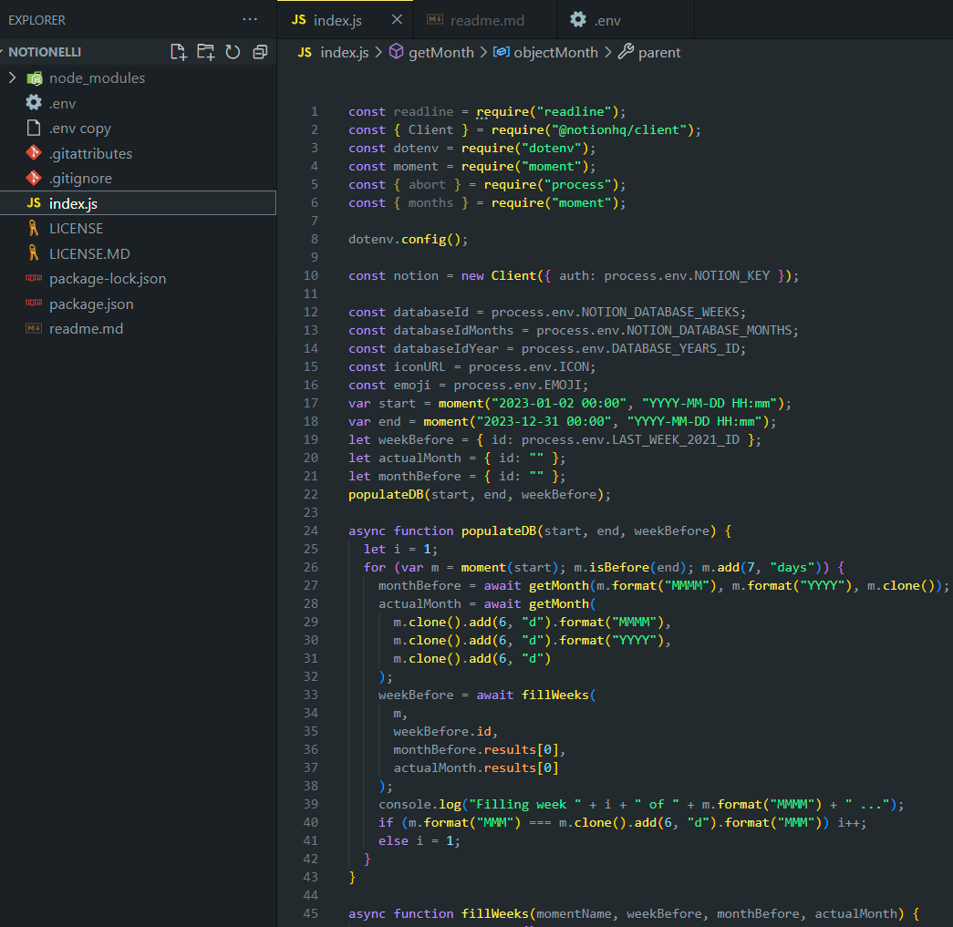Open the .gitignore file
Screen dimensions: 953x927
[x=79, y=179]
